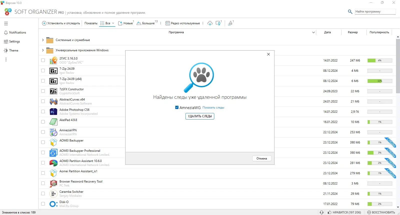Check the AkelPad 4.9.8 row checkbox

pos(43,122)
